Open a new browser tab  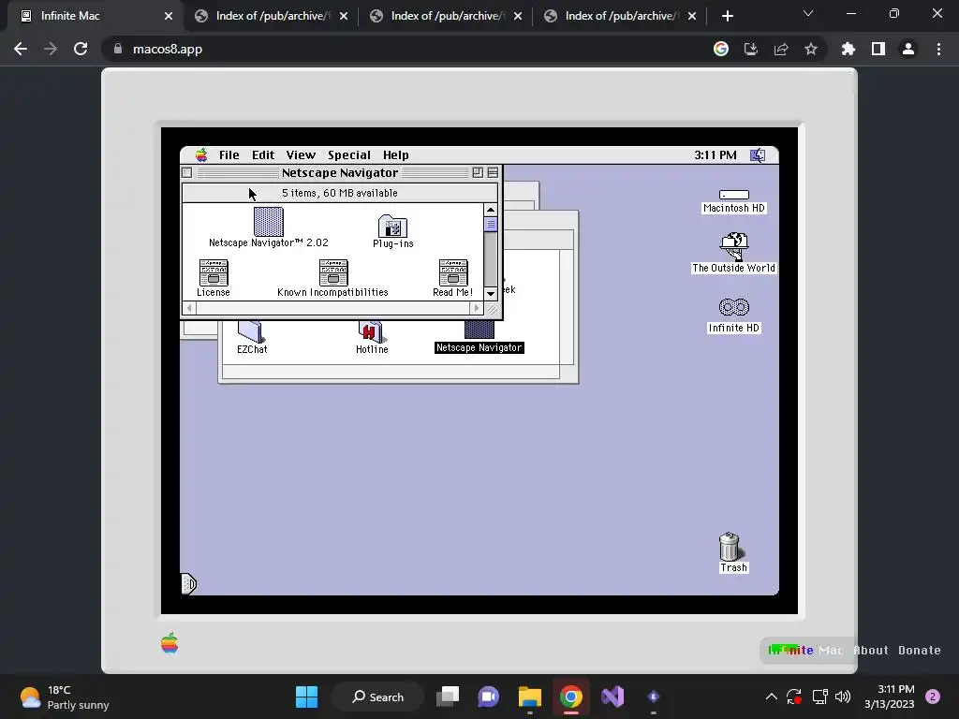[727, 16]
